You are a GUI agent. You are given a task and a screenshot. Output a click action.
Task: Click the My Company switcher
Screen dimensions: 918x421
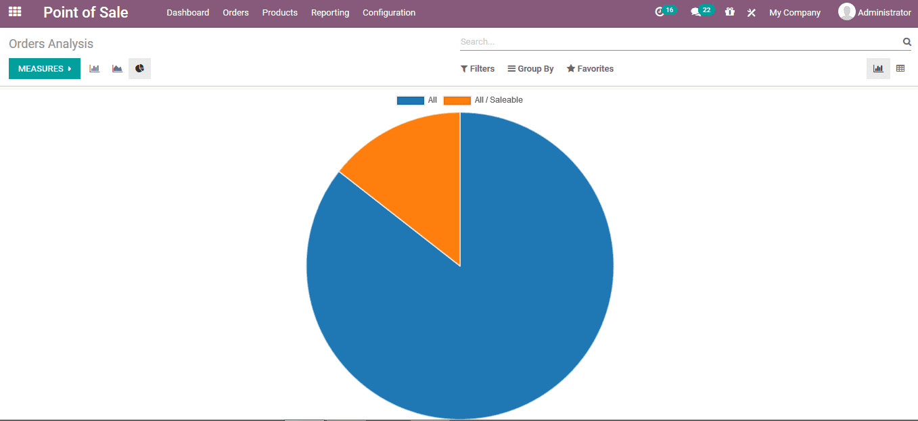point(795,13)
